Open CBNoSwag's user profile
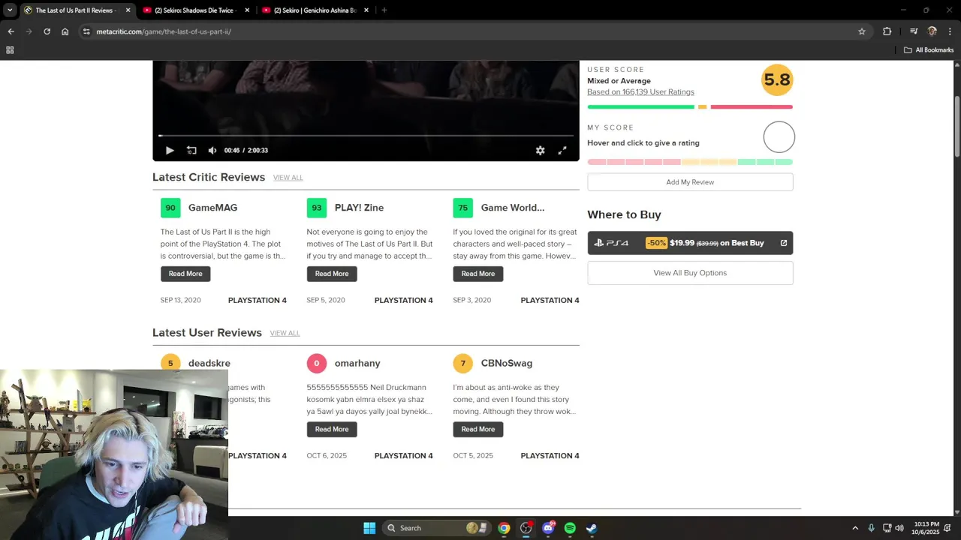Image resolution: width=961 pixels, height=540 pixels. 507,363
